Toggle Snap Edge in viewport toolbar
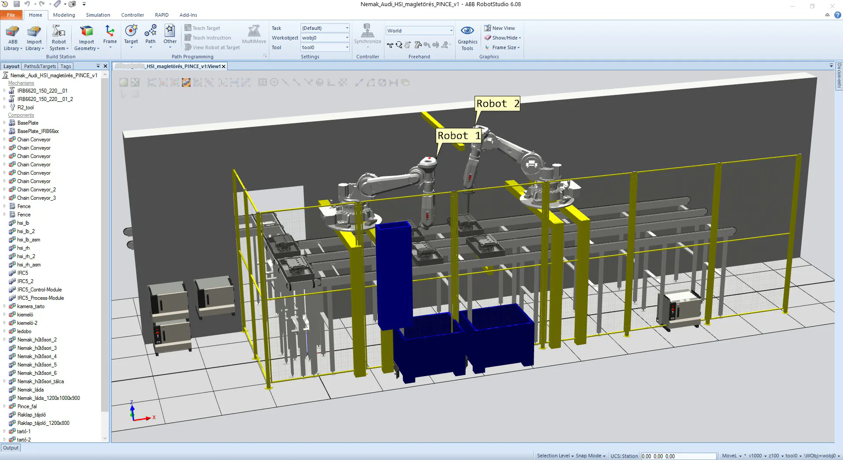Image resolution: width=843 pixels, height=460 pixels. pyautogui.click(x=308, y=83)
